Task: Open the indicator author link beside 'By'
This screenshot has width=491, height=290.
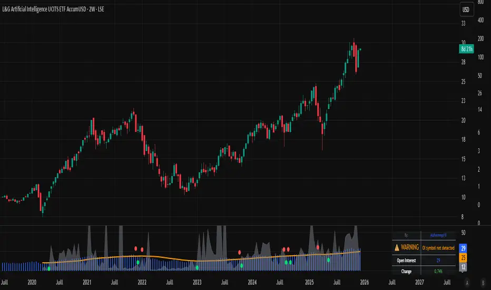Action: 438,235
